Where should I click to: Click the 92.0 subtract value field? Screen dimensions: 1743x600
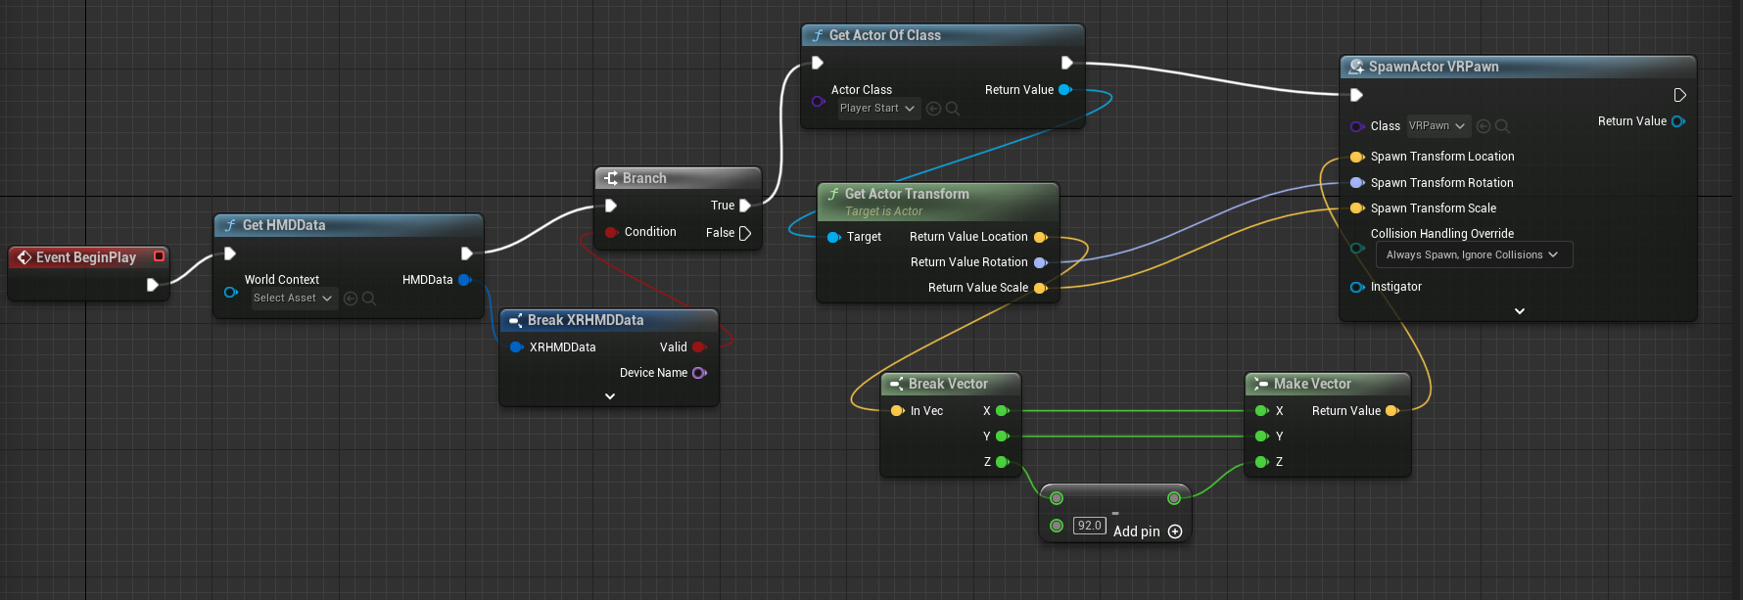pyautogui.click(x=1090, y=526)
